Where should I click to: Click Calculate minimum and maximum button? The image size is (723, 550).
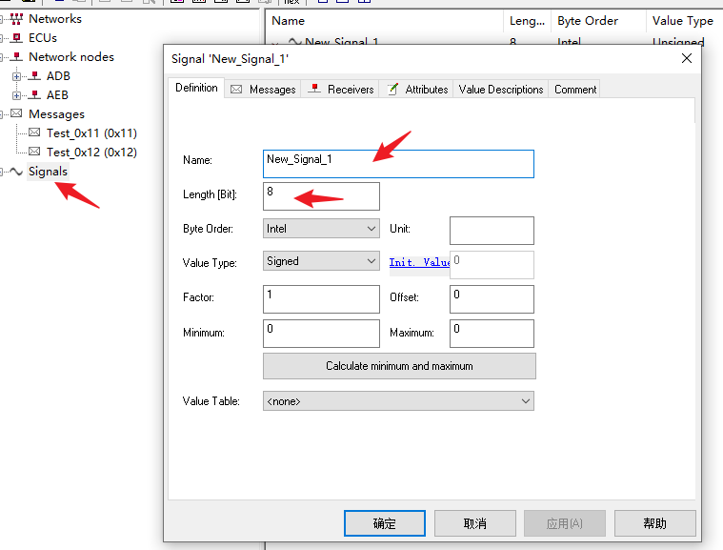pos(399,366)
